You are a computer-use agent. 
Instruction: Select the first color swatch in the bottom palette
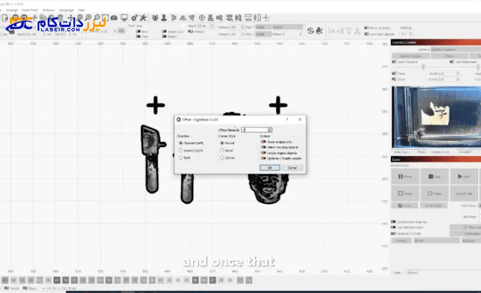point(5,280)
